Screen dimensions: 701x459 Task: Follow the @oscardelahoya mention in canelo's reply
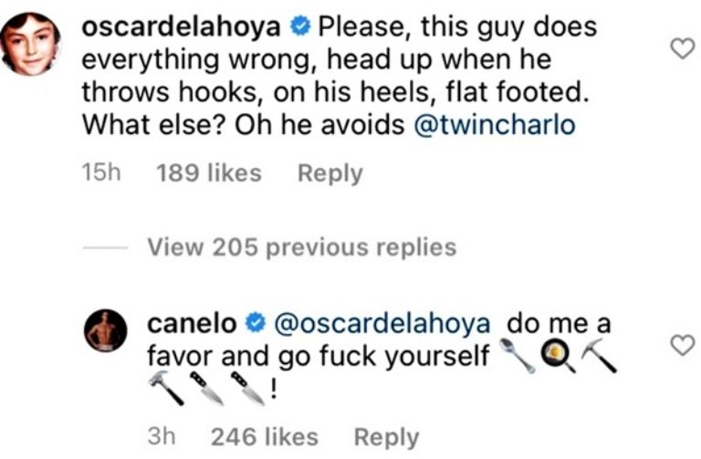click(x=382, y=323)
